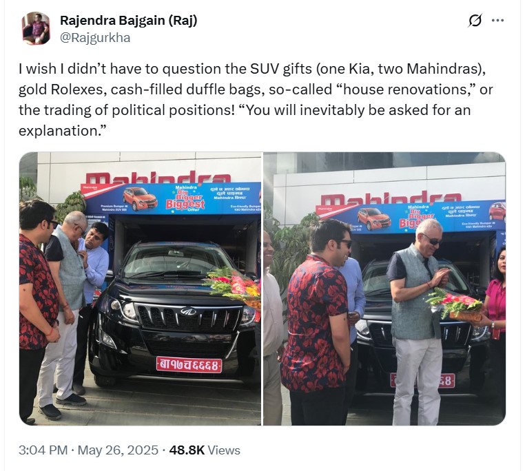The width and height of the screenshot is (525, 471).
Task: View the 48.8K Views analytics
Action: tap(205, 450)
